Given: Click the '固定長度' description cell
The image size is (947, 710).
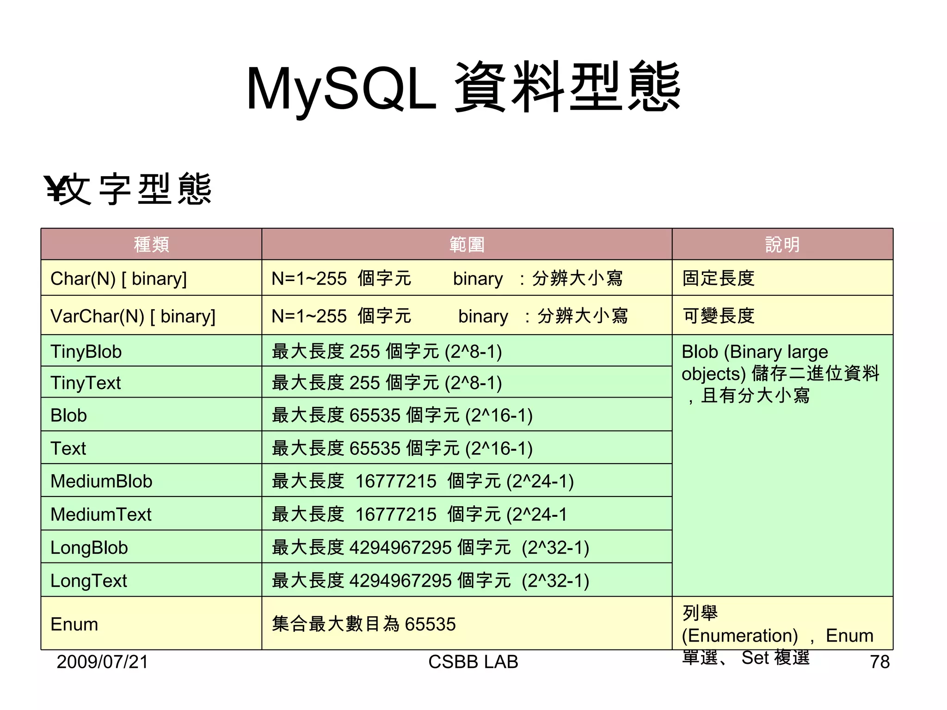Looking at the screenshot, I should click(782, 278).
